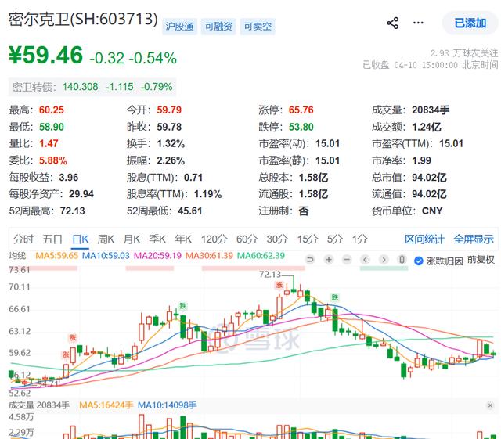Click the 52周最高 value 72.13

[x=73, y=211]
